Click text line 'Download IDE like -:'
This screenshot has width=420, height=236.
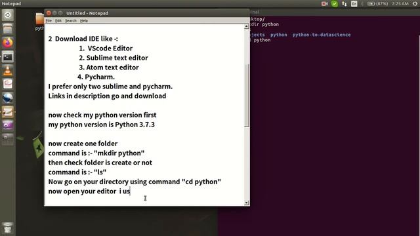click(86, 39)
